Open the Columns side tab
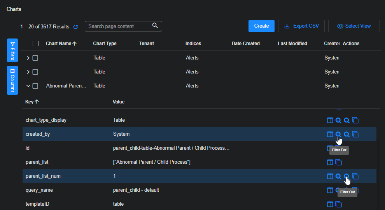Viewport: 385px width, 210px height. [x=12, y=80]
